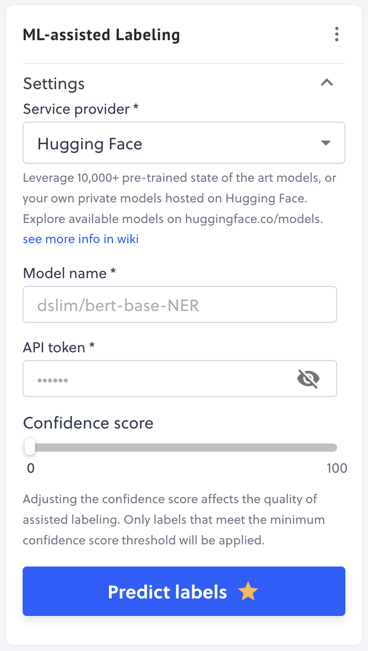Open the "see more info in wiki" link
The image size is (368, 651).
click(x=81, y=239)
